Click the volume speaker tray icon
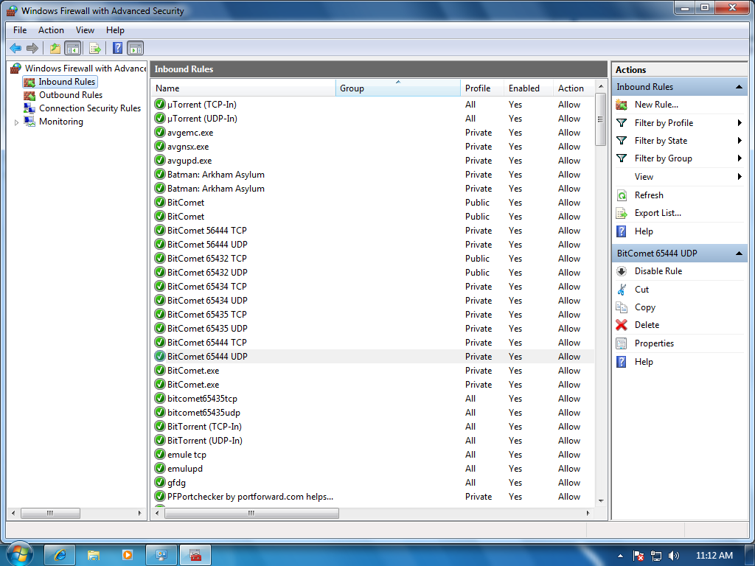The height and width of the screenshot is (566, 755). [x=674, y=556]
